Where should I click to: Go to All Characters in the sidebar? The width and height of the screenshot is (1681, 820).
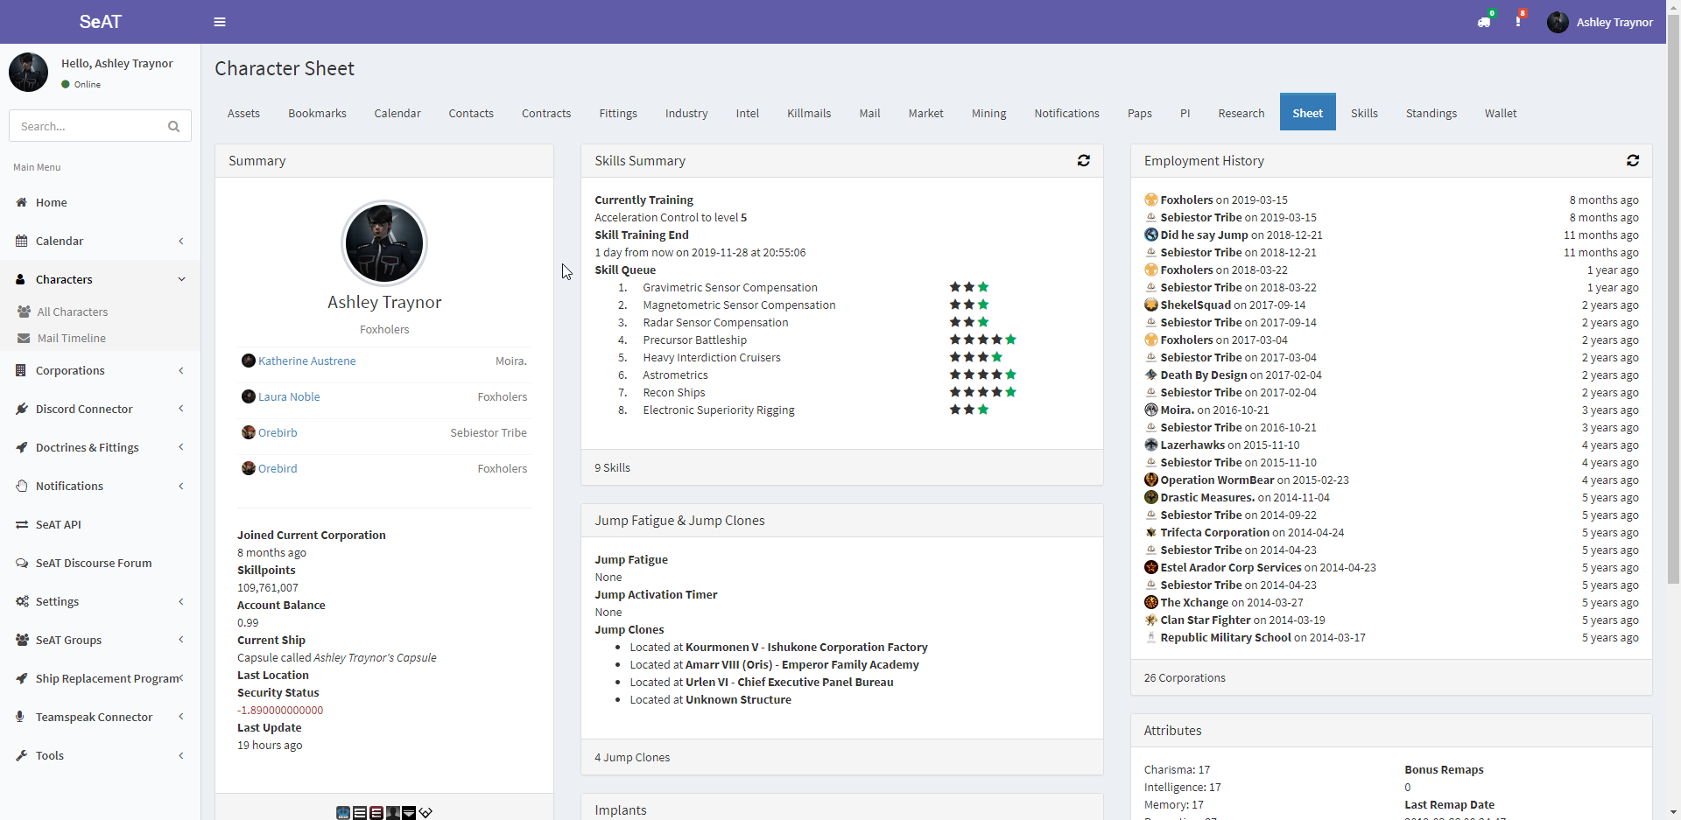(73, 312)
